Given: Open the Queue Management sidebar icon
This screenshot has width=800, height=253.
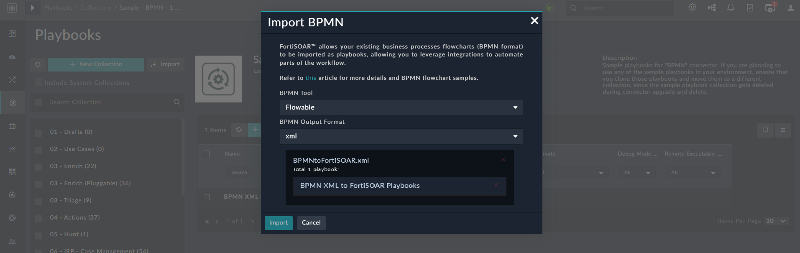Looking at the screenshot, I should (12, 57).
